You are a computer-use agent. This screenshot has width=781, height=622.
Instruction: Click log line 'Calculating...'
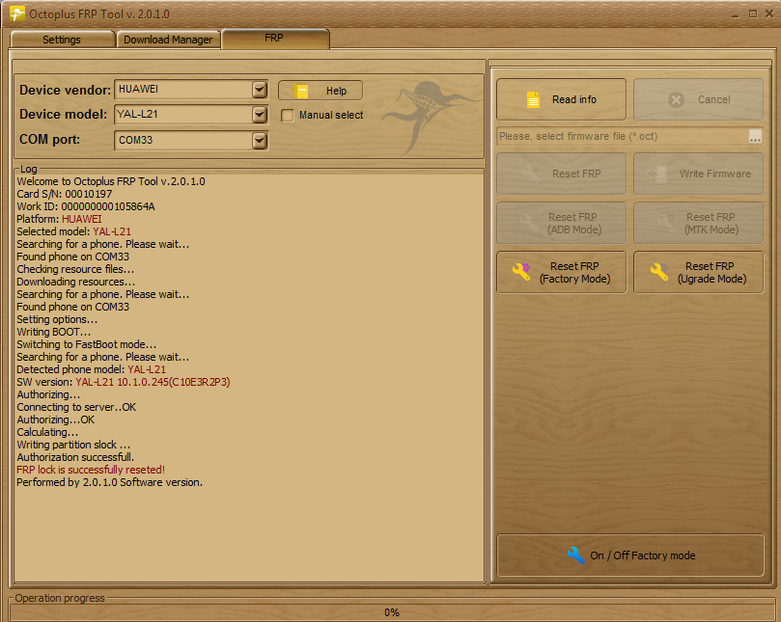pyautogui.click(x=47, y=432)
